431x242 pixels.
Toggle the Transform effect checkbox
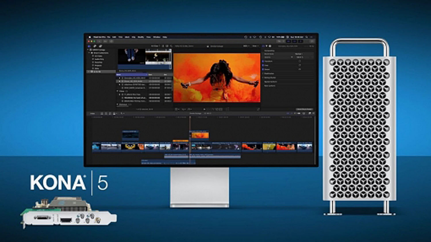pyautogui.click(x=263, y=61)
